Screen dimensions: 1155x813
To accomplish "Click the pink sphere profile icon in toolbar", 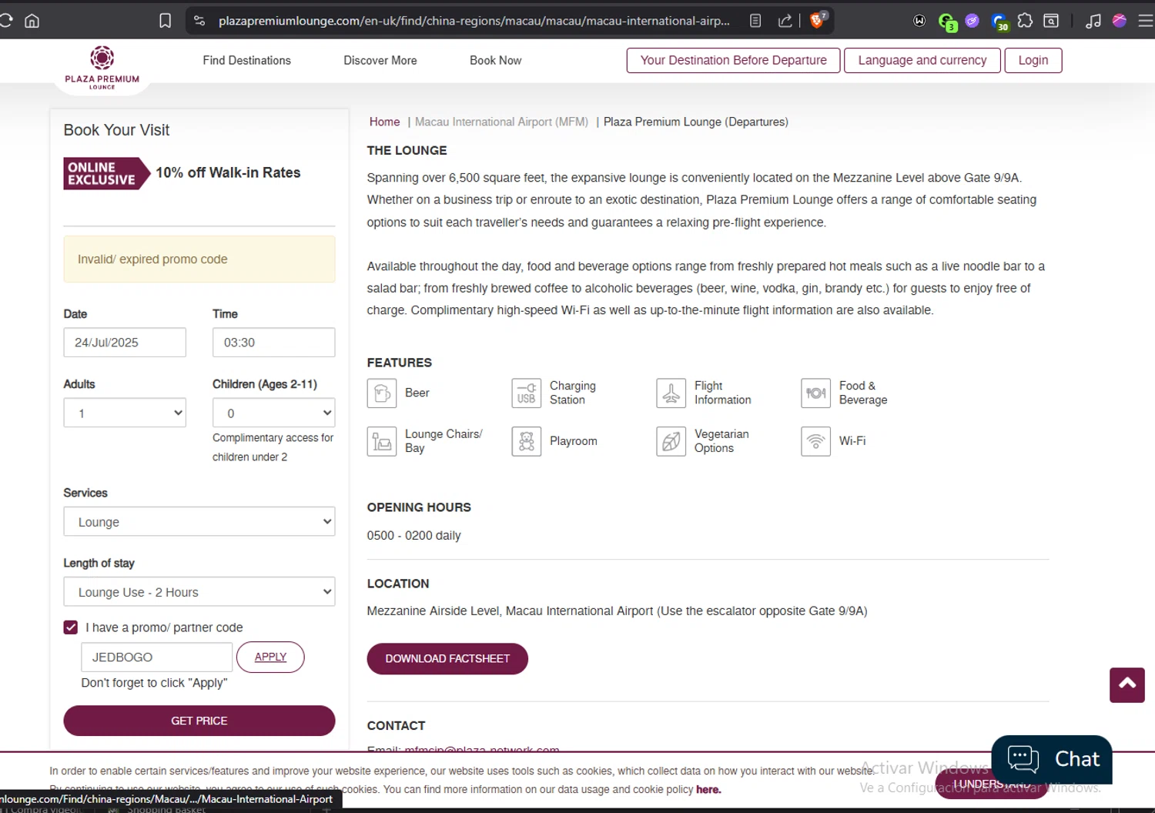I will click(x=1120, y=21).
